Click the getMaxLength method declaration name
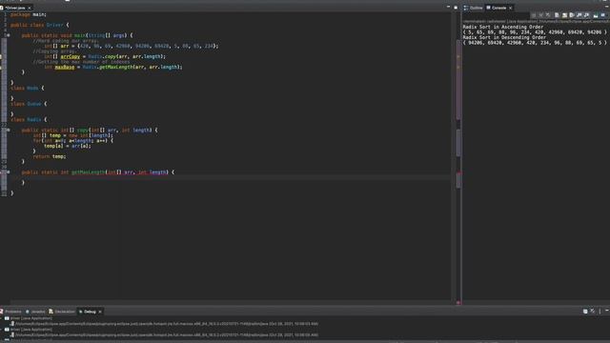Viewport: 610px width, 343px height. click(89, 171)
